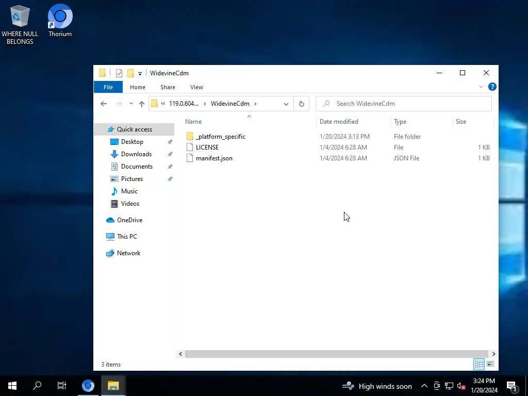This screenshot has width=528, height=396.
Task: Select the LICENSE file
Action: pos(207,147)
